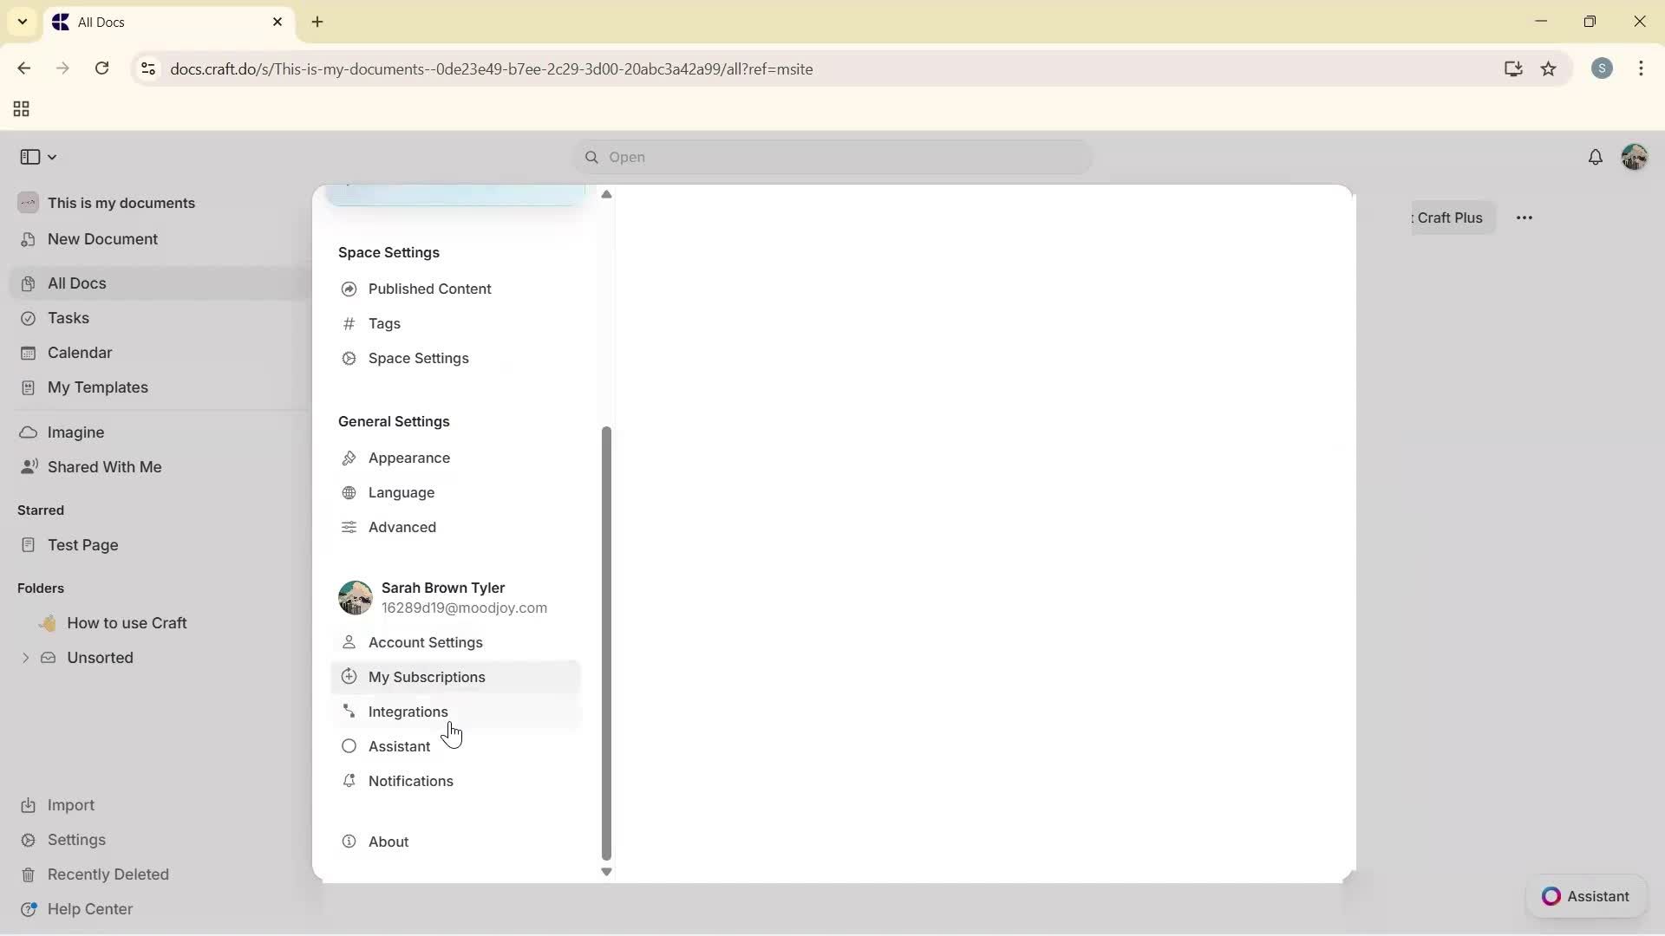Select the Tasks icon in the sidebar

tap(29, 318)
